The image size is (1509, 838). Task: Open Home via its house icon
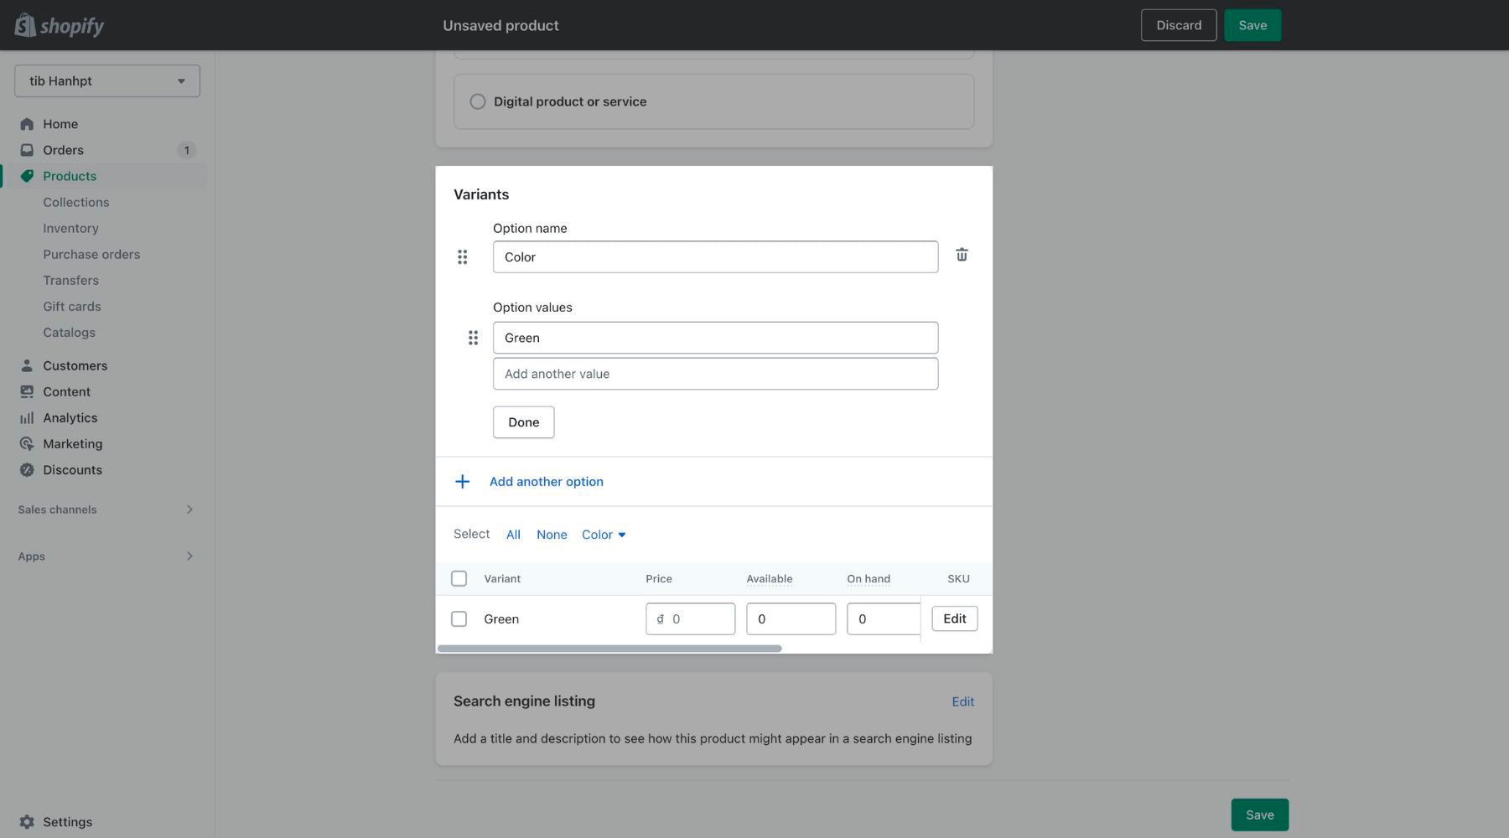27,124
